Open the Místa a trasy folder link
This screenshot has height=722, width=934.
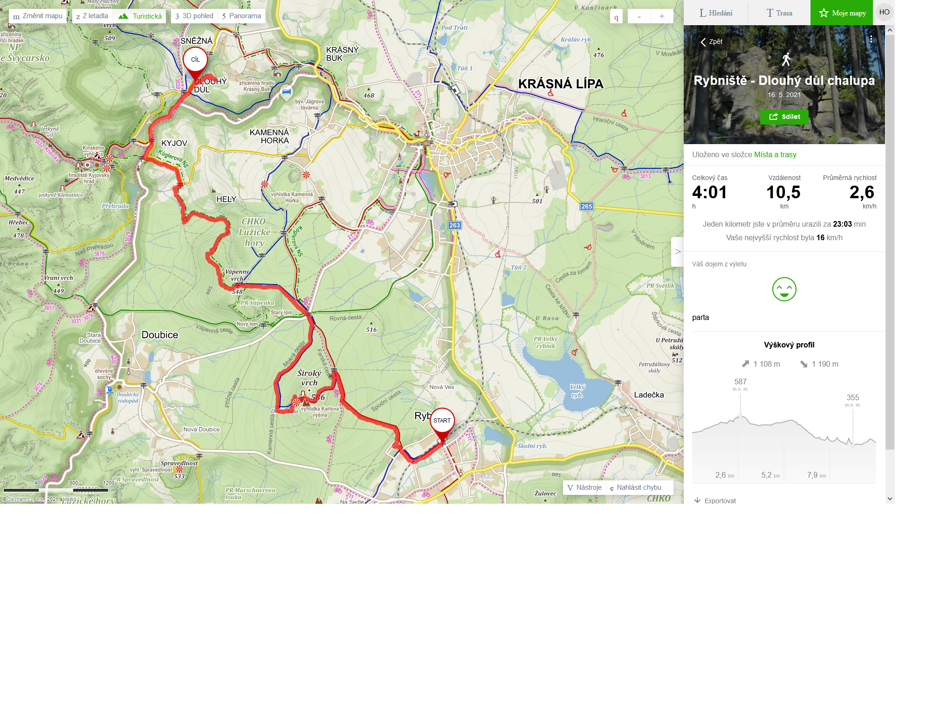pyautogui.click(x=775, y=154)
